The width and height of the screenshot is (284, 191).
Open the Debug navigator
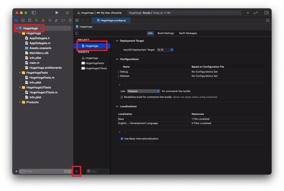tap(57, 20)
